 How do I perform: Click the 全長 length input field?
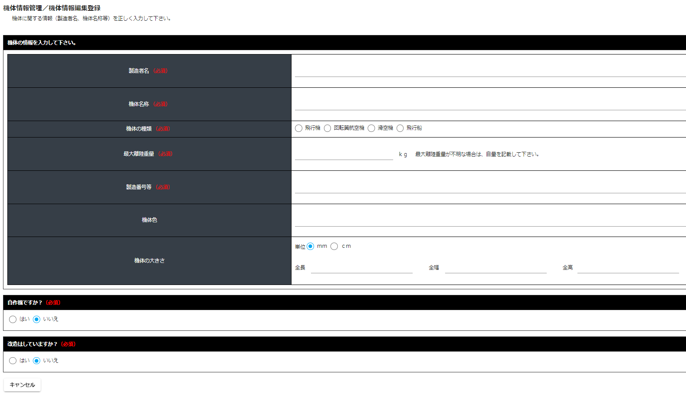[362, 268]
